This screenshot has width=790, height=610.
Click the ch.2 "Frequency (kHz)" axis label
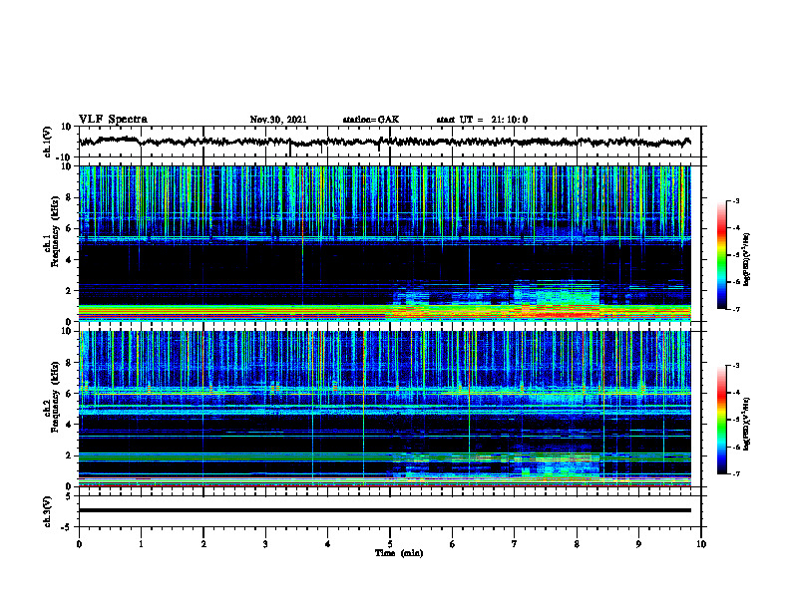click(x=55, y=398)
